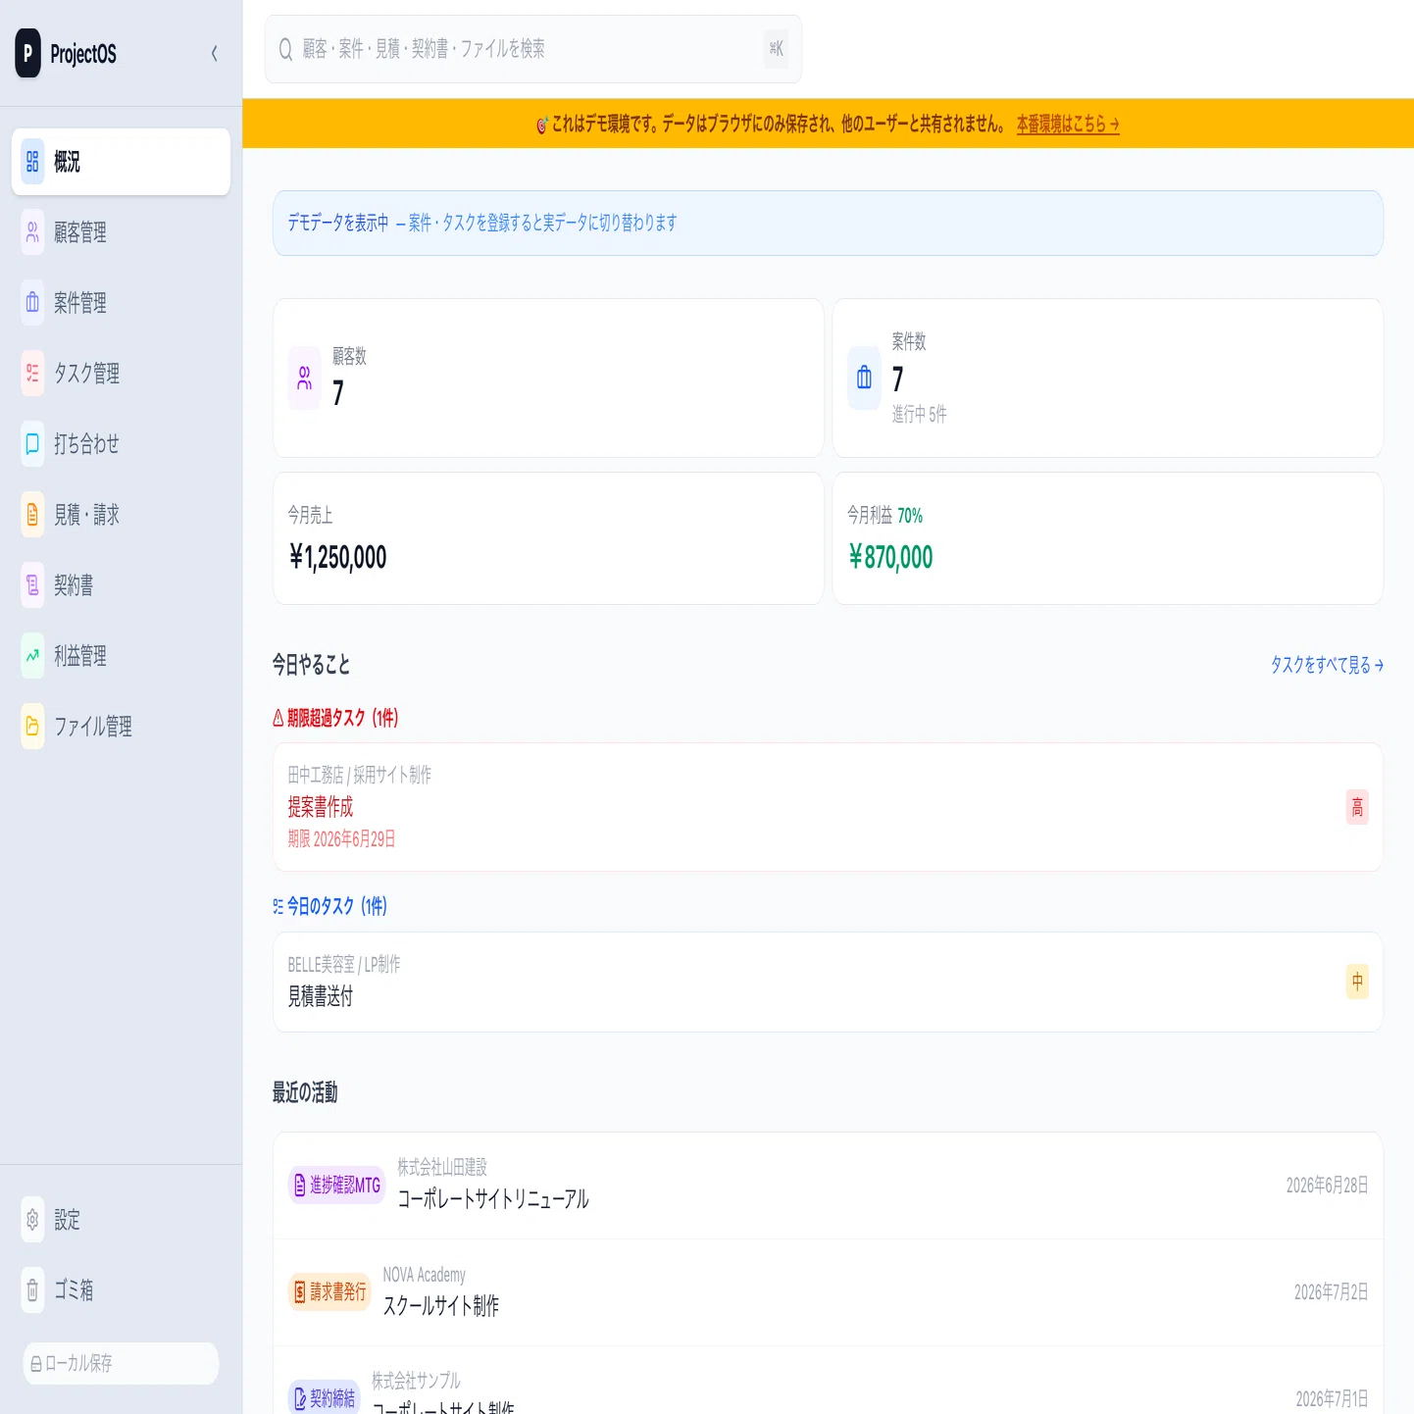This screenshot has height=1414, width=1414.
Task: Click the 案件数 briefcase icon
Action: coord(864,378)
